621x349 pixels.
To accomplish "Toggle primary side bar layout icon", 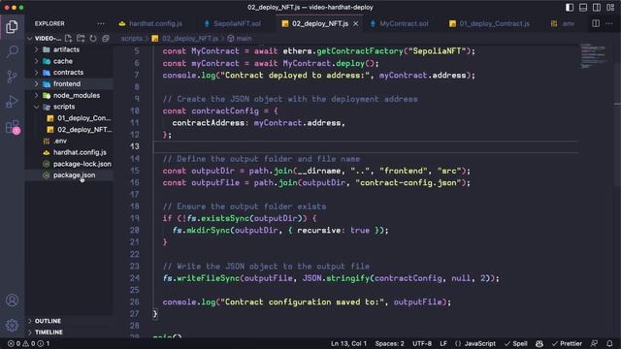I will pyautogui.click(x=570, y=7).
